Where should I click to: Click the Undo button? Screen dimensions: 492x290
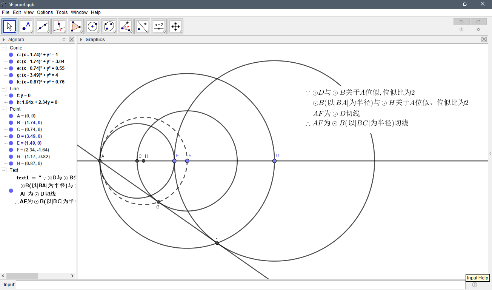coord(461,22)
